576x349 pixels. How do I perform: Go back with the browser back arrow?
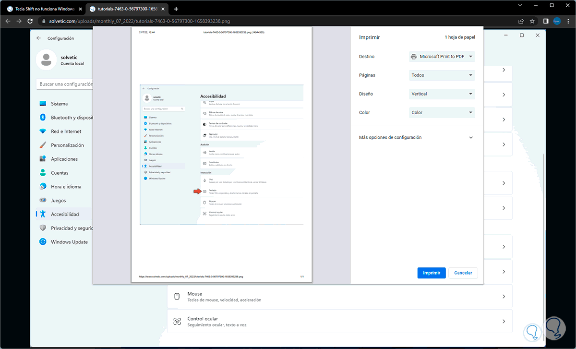pos(8,21)
